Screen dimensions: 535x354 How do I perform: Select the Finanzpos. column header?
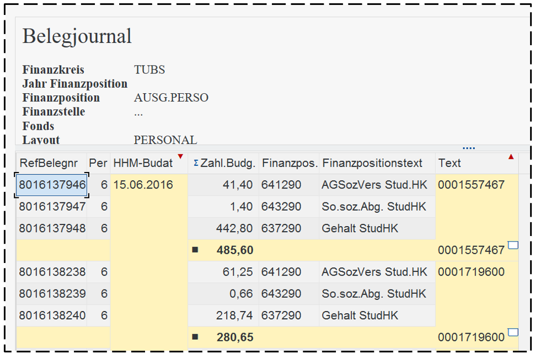pyautogui.click(x=288, y=163)
